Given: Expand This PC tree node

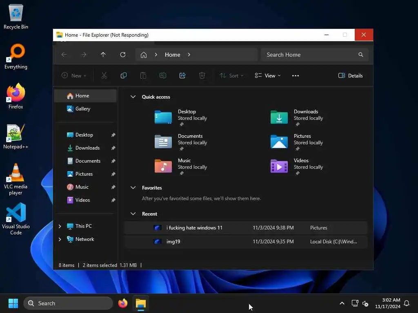Looking at the screenshot, I should pos(60,226).
